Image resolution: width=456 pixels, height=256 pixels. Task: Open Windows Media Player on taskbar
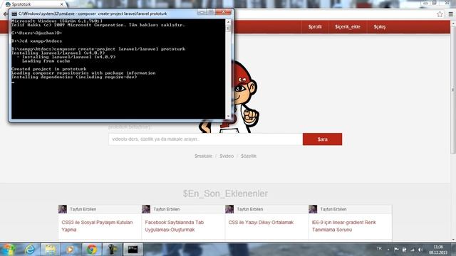[x=70, y=250]
